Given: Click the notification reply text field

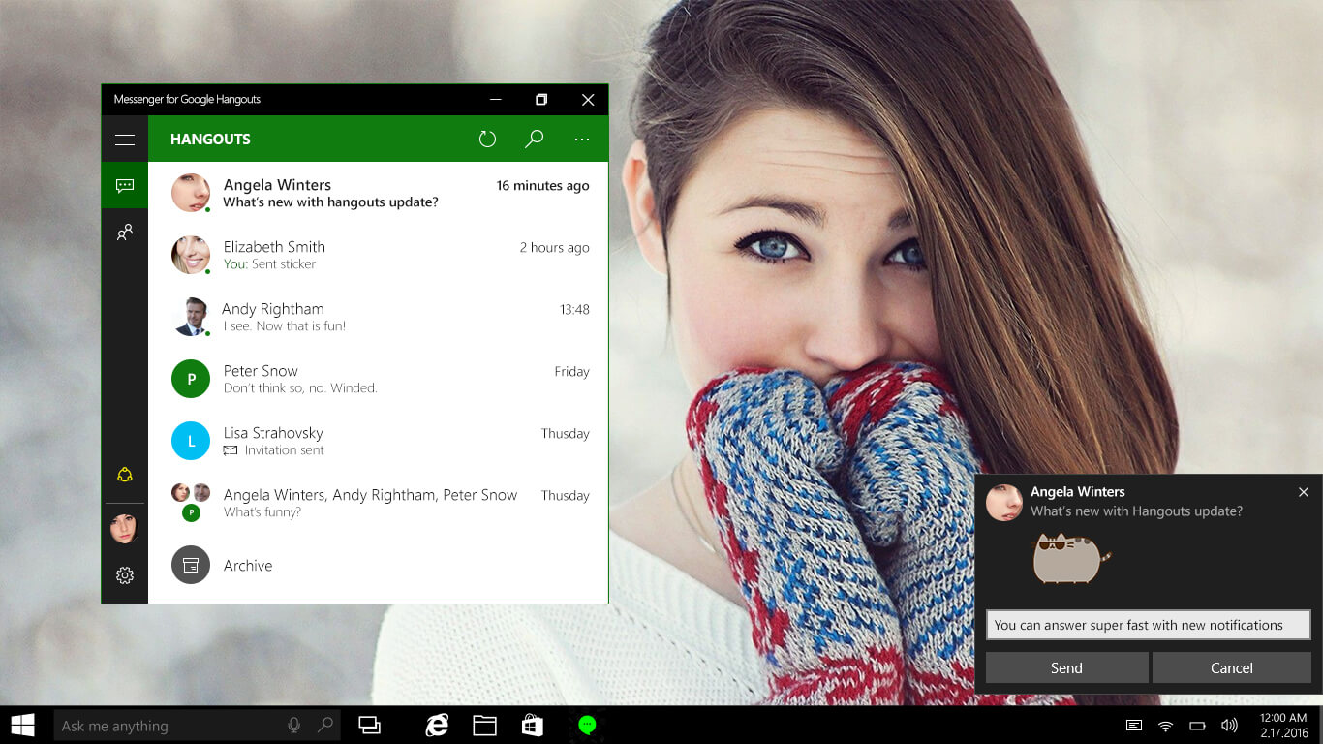Looking at the screenshot, I should 1148,625.
